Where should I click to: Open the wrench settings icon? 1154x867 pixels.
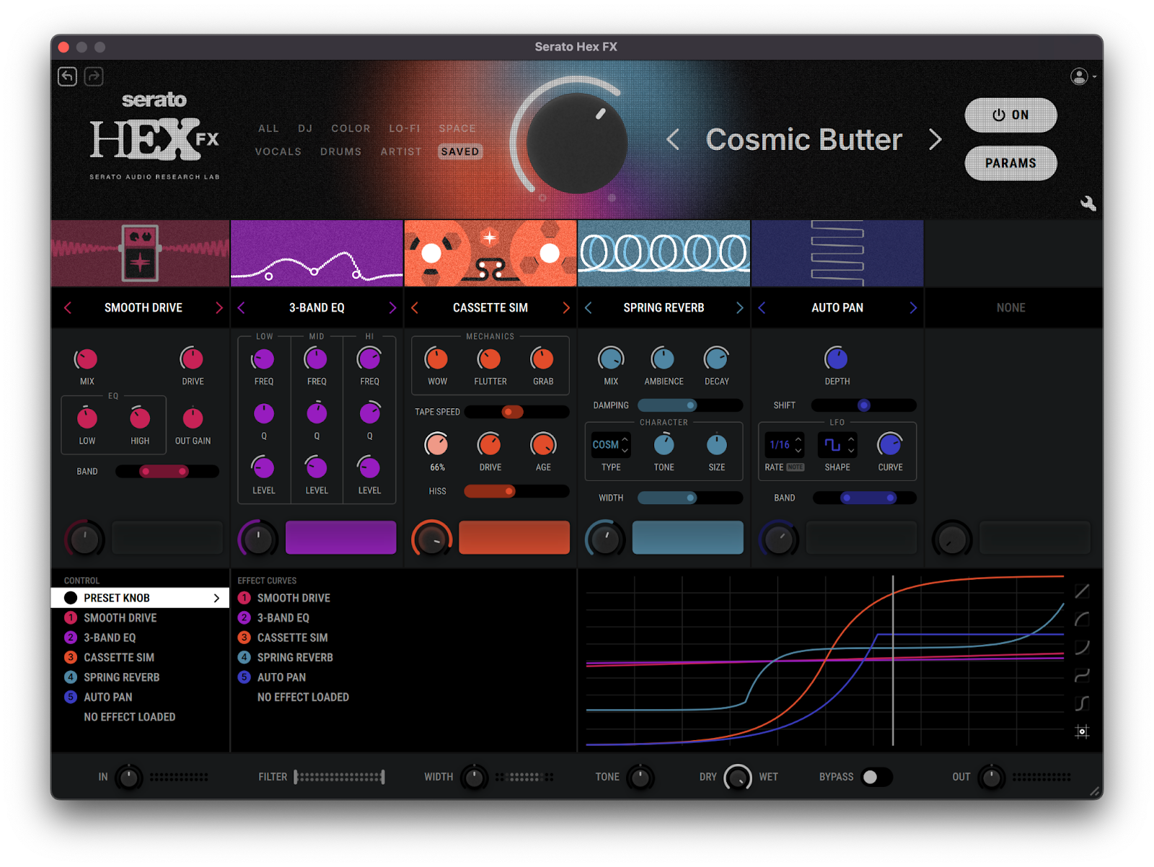pyautogui.click(x=1088, y=203)
